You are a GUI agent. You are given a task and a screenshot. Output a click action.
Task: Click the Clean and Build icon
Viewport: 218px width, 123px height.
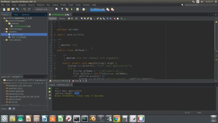tap(67, 9)
